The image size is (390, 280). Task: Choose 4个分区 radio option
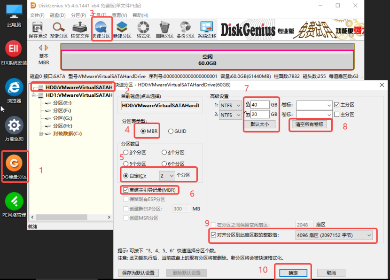click(173, 152)
